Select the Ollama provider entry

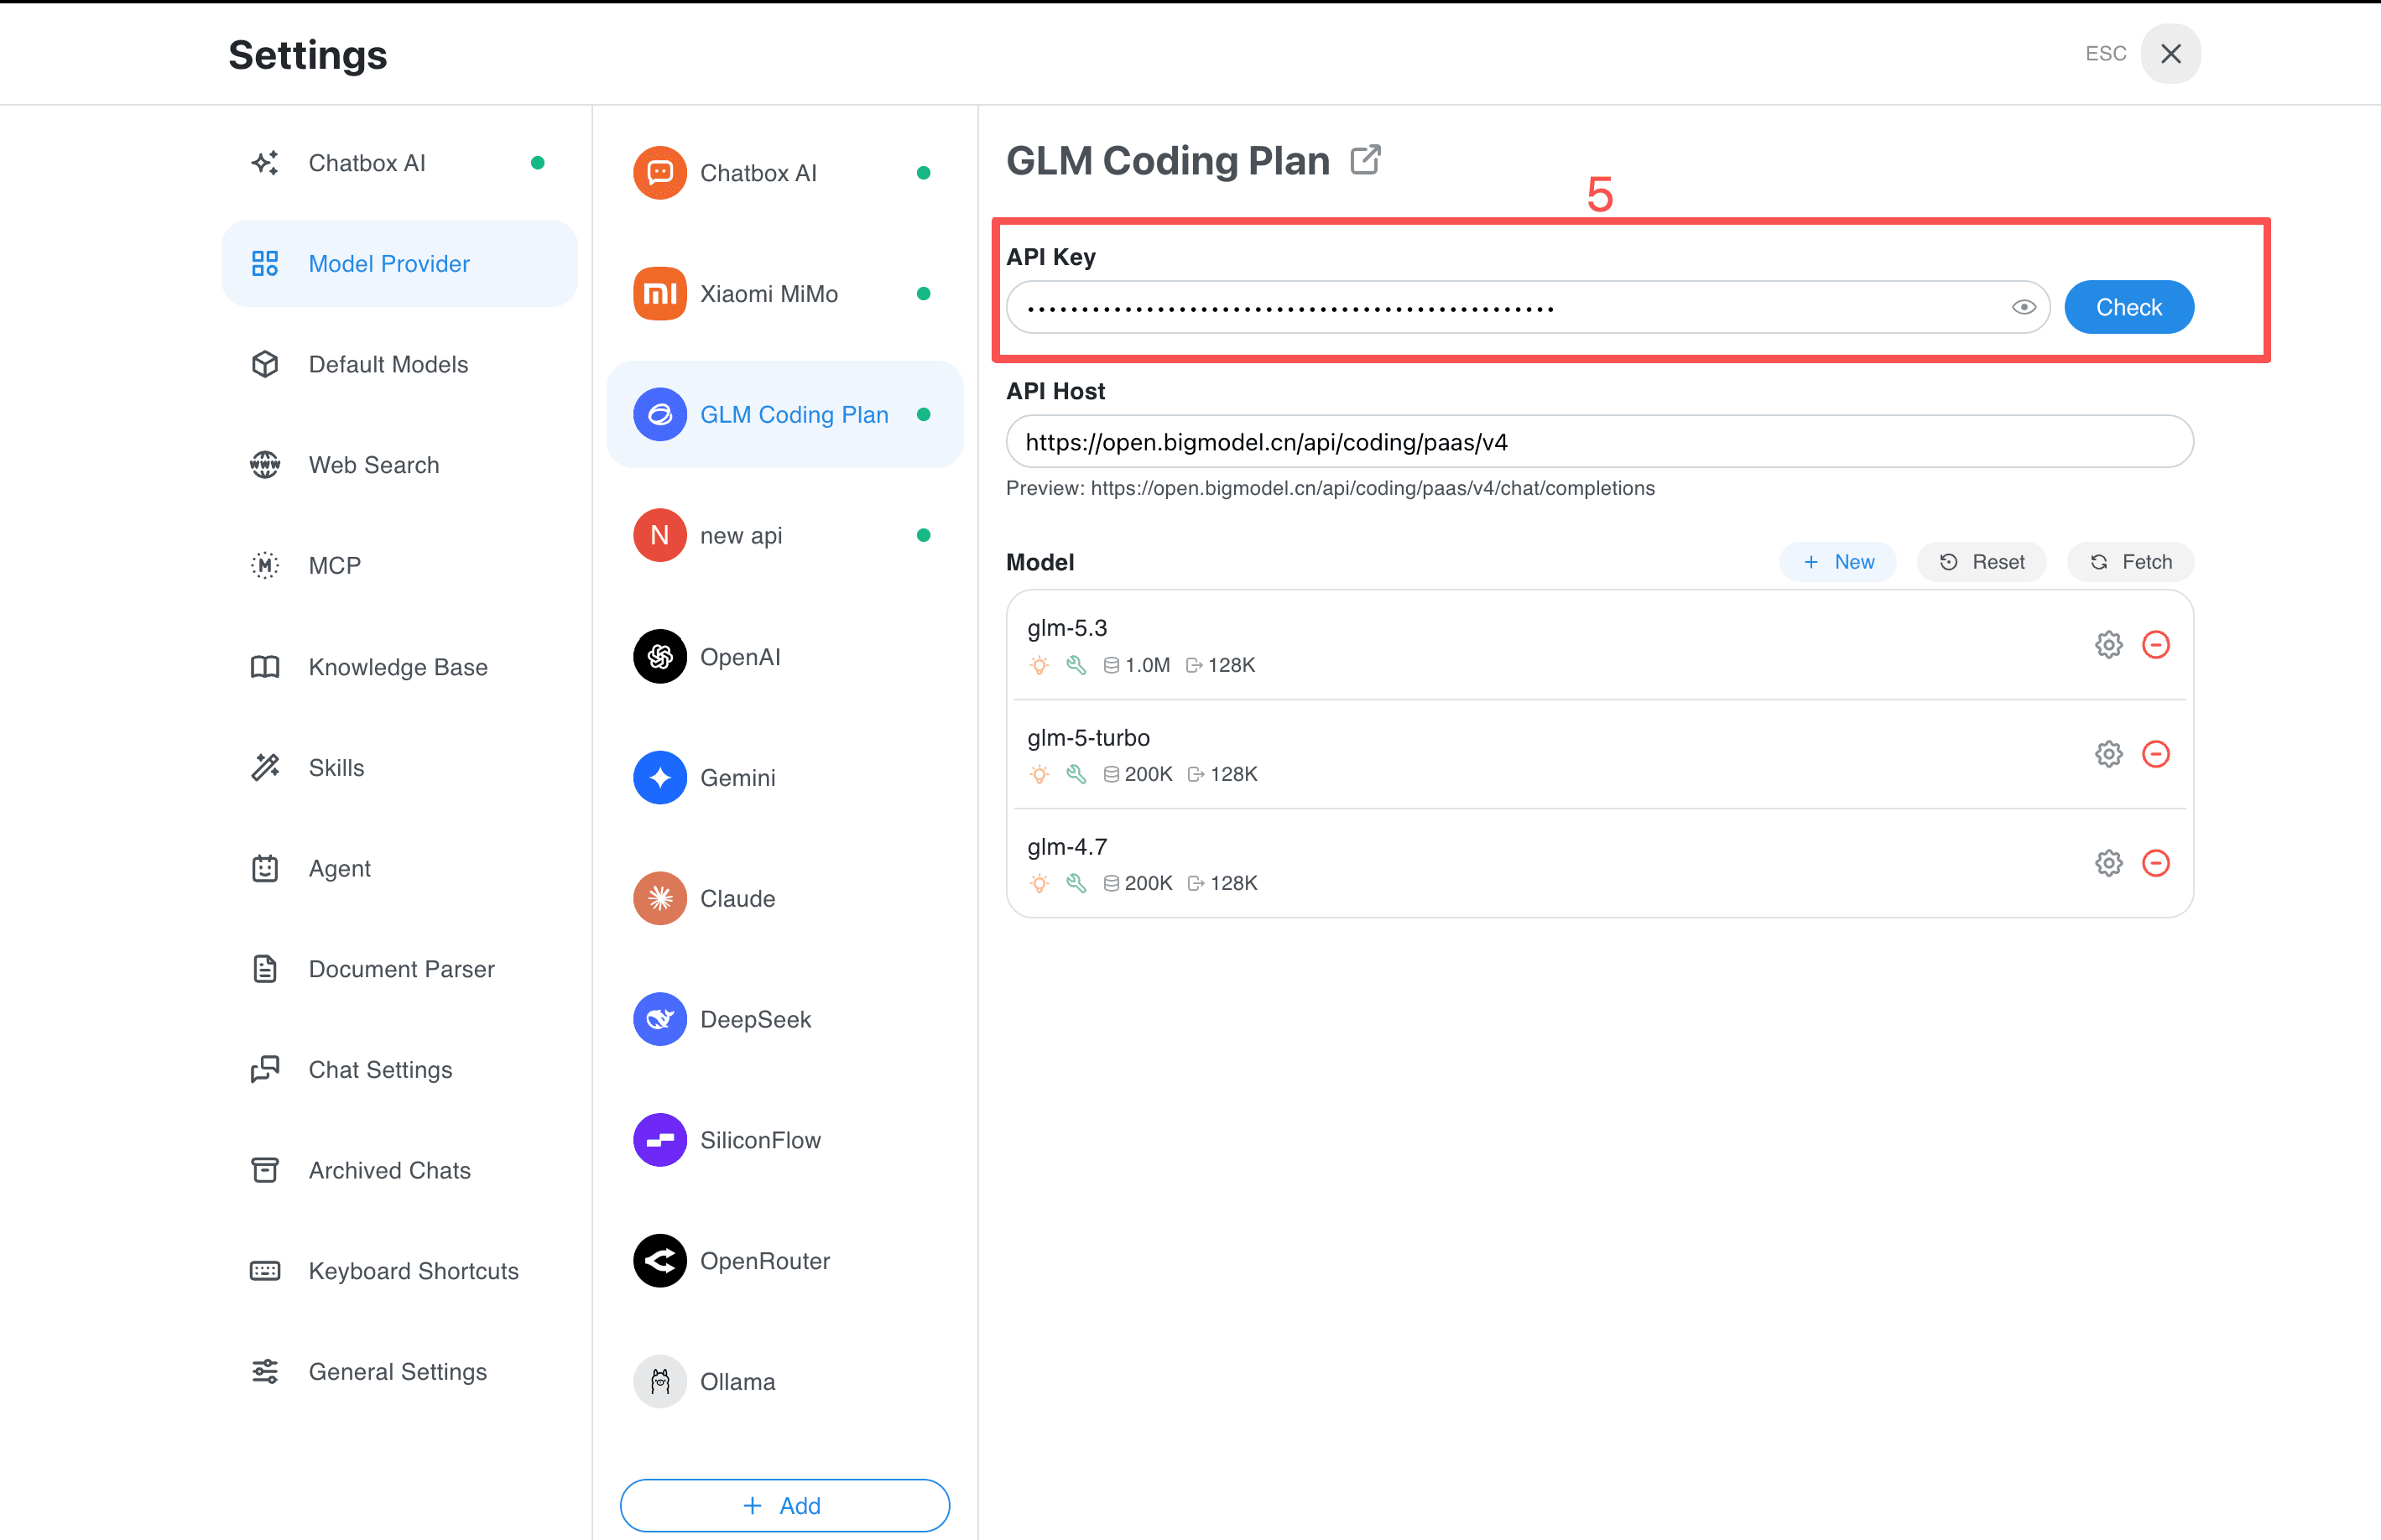[785, 1381]
